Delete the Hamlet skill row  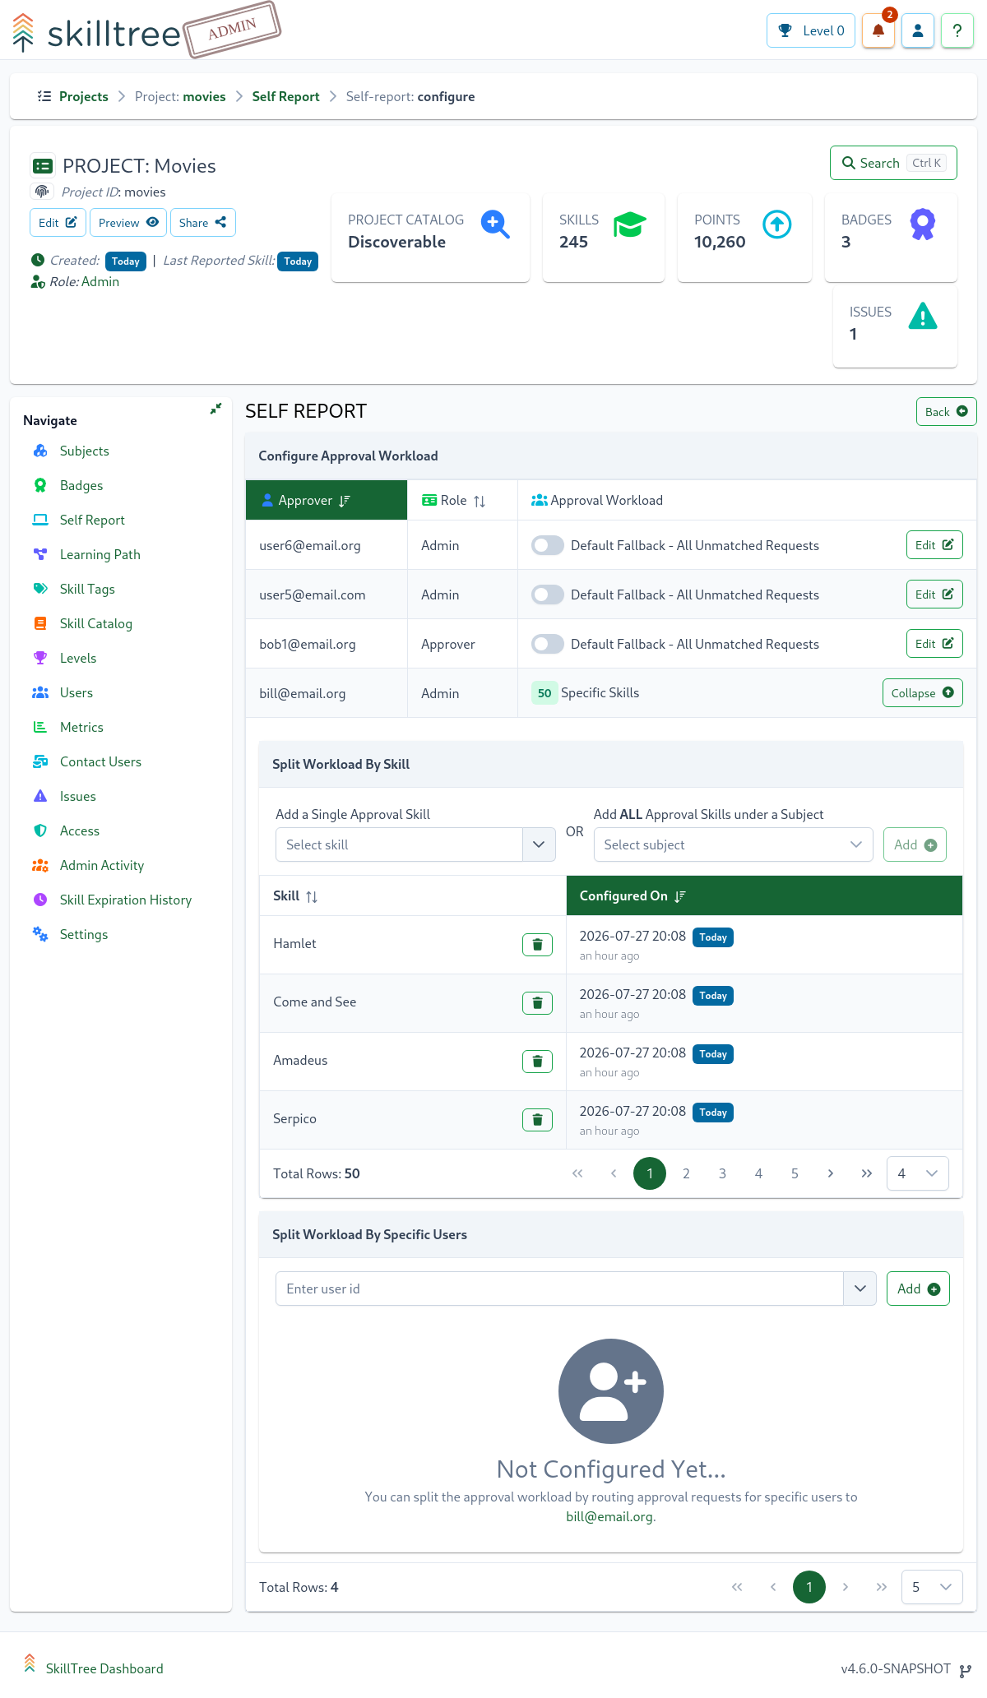pos(537,945)
